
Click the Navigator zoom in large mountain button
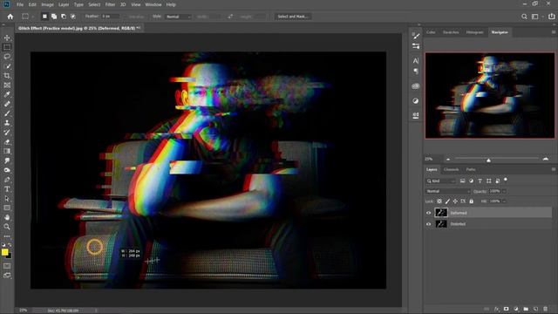coord(546,159)
